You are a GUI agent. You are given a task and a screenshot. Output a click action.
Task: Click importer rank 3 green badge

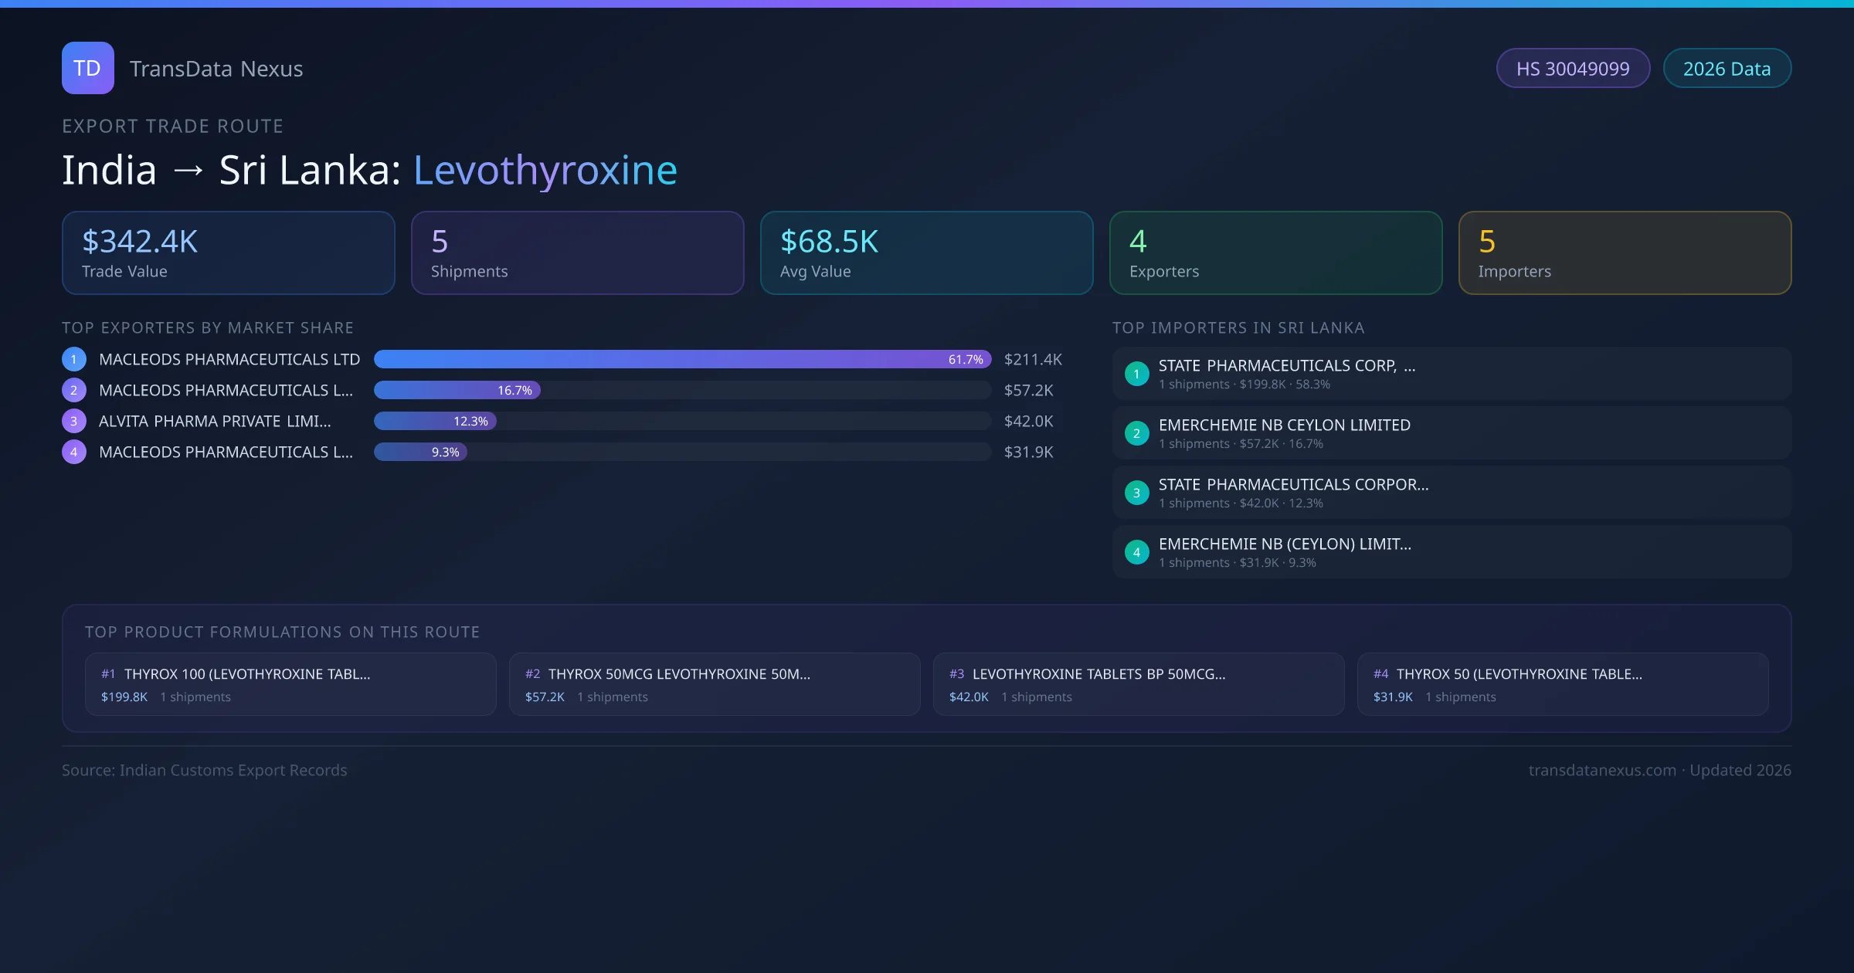click(x=1136, y=493)
